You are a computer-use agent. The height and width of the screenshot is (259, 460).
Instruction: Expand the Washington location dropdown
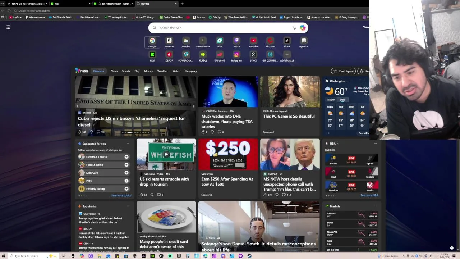(x=348, y=81)
